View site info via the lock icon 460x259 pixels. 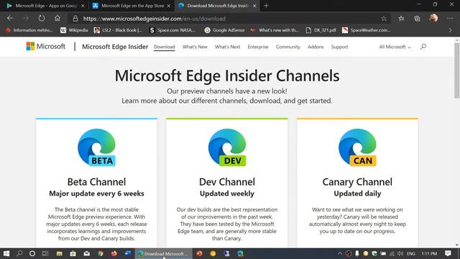(75, 19)
